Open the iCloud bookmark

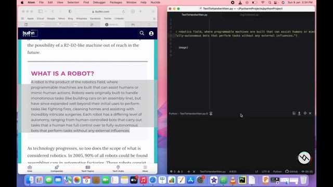click(x=41, y=19)
